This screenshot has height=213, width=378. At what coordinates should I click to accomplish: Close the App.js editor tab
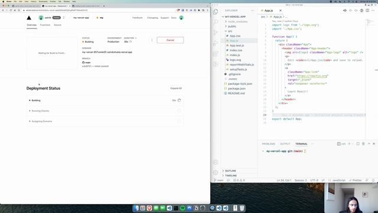click(x=281, y=11)
